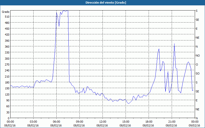Click the 300 degree axis label
The height and width of the screenshot is (128, 205).
[7, 58]
